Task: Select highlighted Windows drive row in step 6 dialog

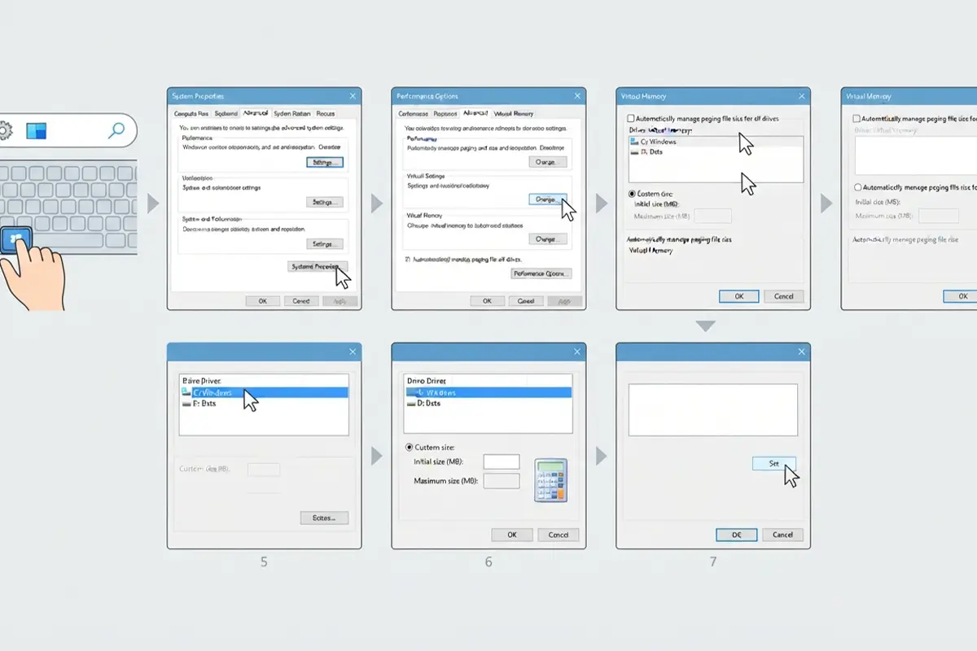Action: pos(488,392)
